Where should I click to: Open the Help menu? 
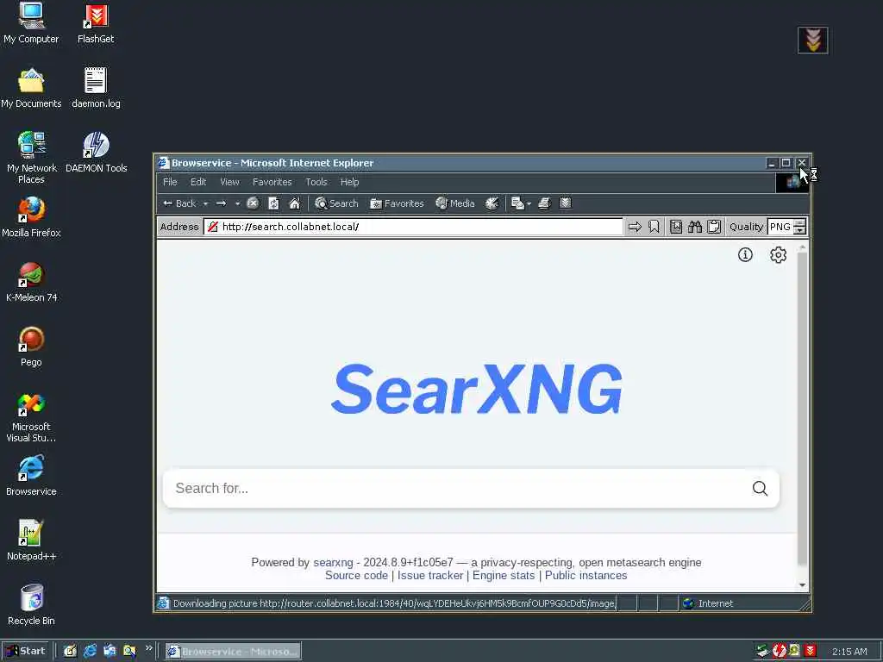(x=350, y=182)
